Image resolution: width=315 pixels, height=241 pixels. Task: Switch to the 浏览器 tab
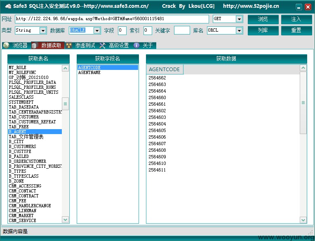coord(16,46)
